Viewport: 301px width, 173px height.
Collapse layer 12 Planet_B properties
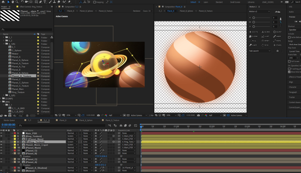click(x=12, y=153)
